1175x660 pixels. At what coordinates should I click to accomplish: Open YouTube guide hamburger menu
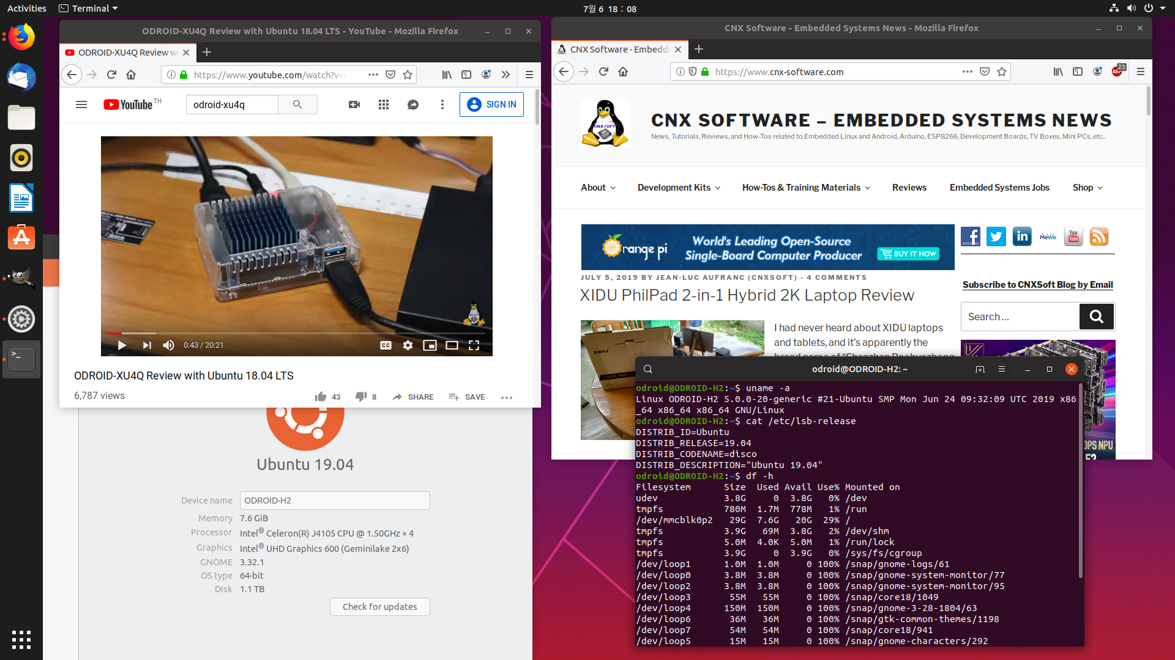pyautogui.click(x=81, y=105)
